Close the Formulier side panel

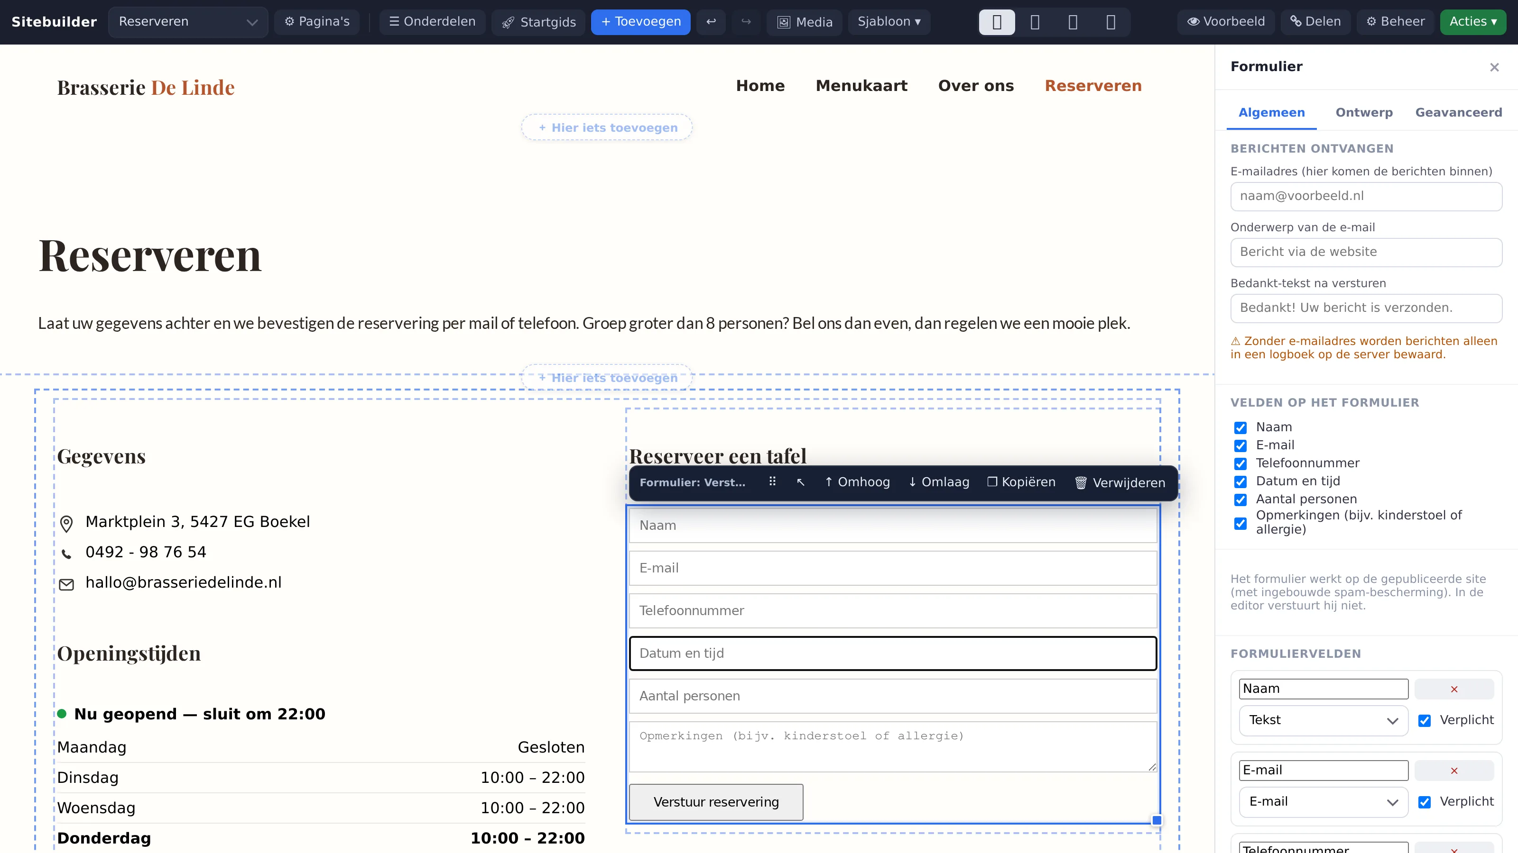tap(1494, 67)
